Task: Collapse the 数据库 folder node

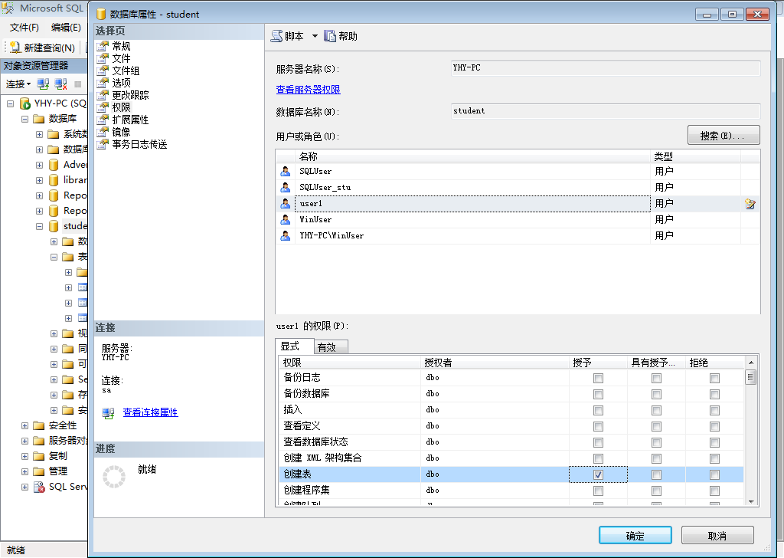Action: point(24,119)
